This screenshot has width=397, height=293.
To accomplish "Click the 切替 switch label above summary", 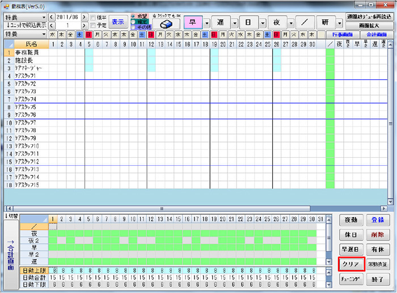I will tap(12, 216).
